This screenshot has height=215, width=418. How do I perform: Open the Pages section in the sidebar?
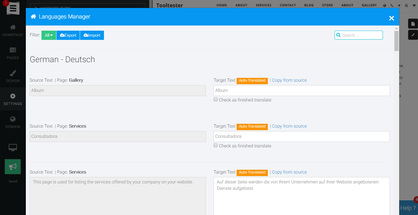pyautogui.click(x=13, y=54)
